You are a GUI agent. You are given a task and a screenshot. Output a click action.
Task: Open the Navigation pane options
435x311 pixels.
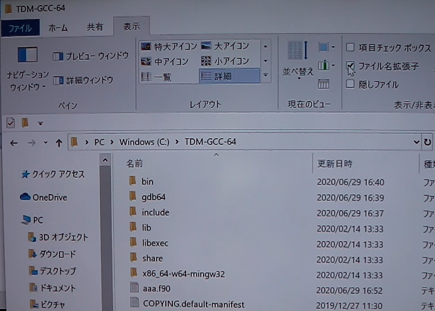(x=27, y=69)
